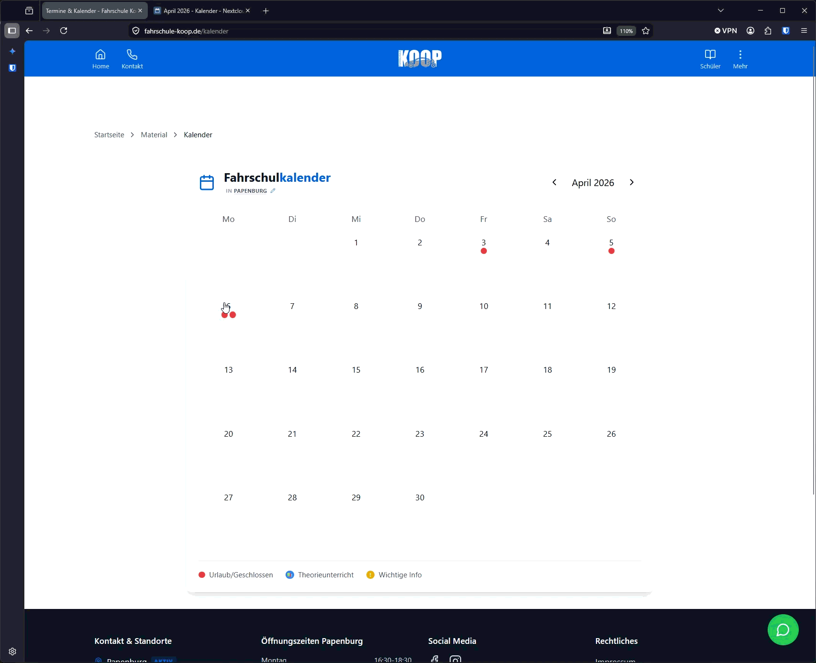Select April 6 with two red dots

pyautogui.click(x=229, y=309)
